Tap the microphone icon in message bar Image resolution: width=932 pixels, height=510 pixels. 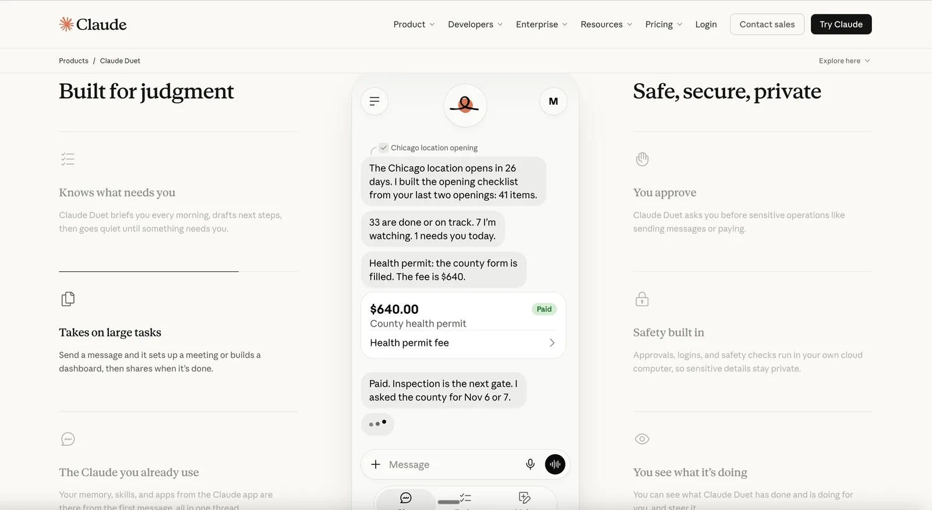[530, 464]
